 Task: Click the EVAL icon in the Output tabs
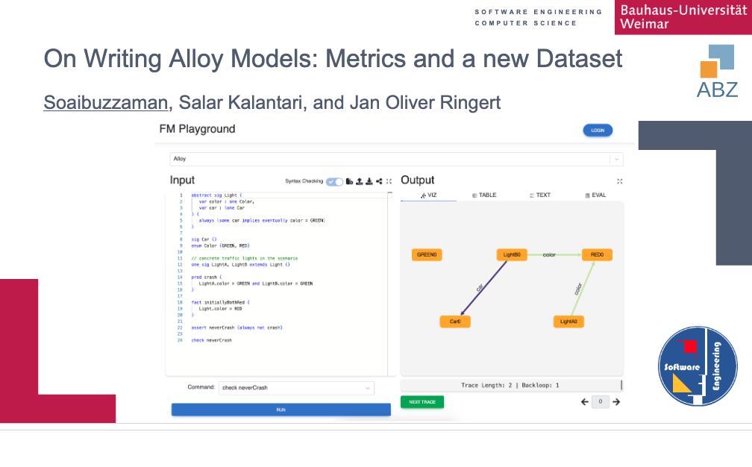[588, 195]
